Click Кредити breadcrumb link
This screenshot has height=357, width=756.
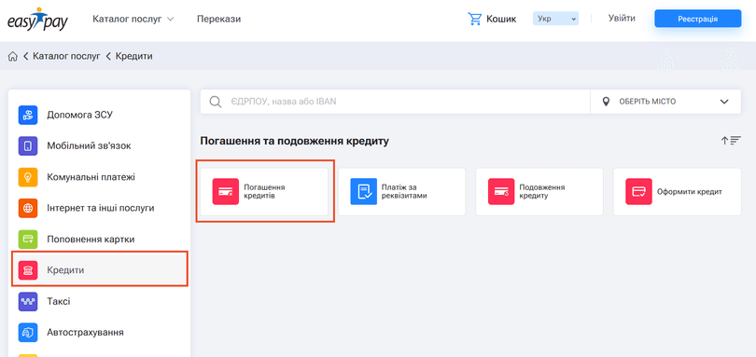(x=134, y=56)
